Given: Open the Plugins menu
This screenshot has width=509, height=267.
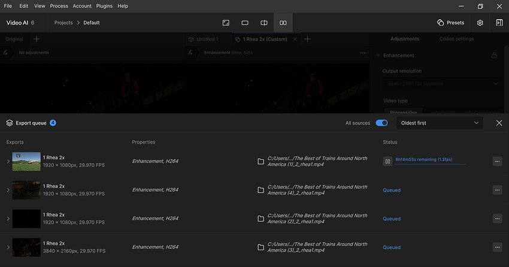Looking at the screenshot, I should pos(104,6).
